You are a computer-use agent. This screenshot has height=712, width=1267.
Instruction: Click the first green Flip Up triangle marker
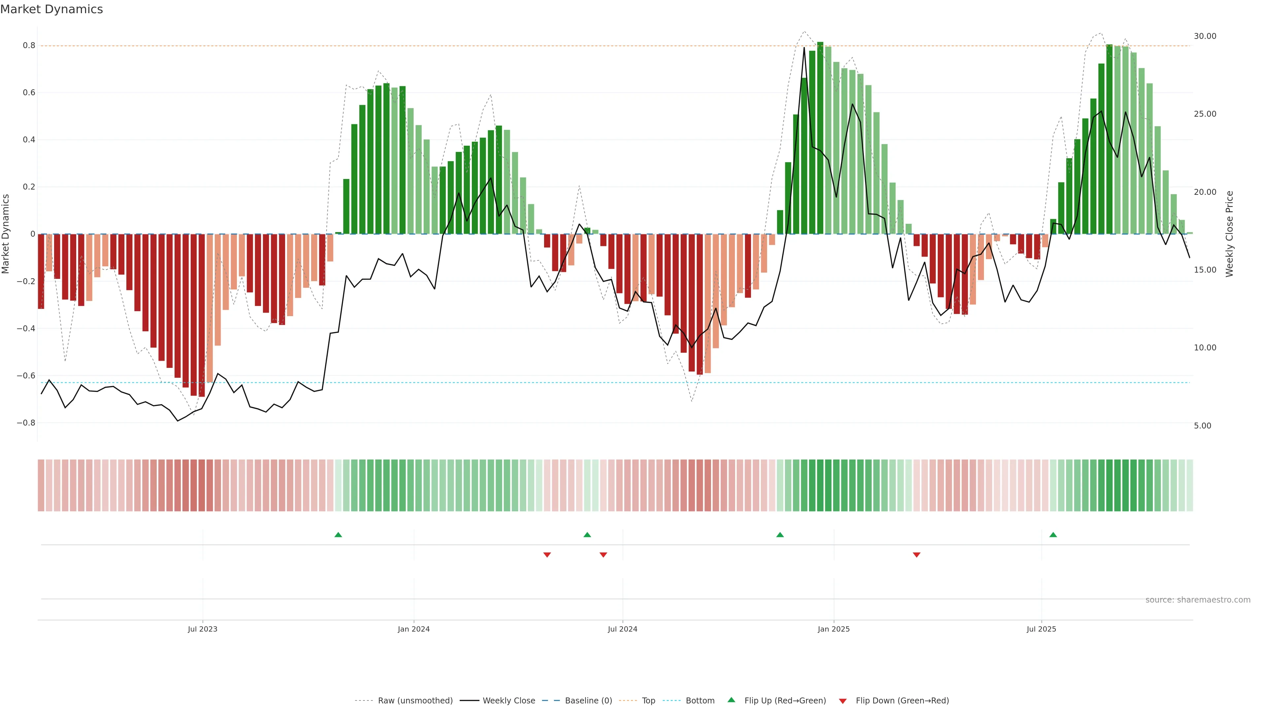click(338, 535)
